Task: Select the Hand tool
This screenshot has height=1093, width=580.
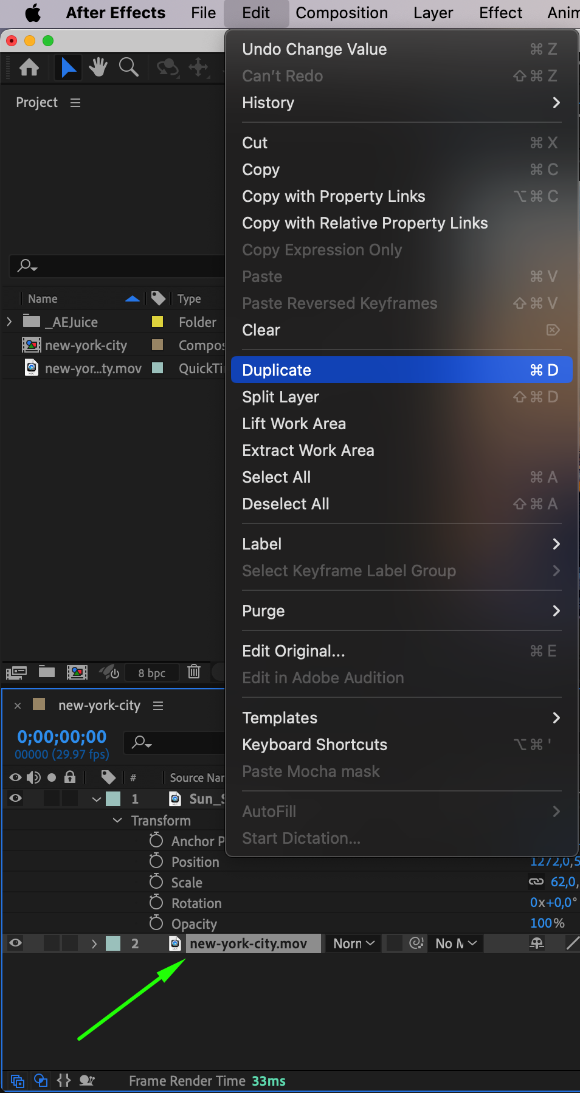Action: tap(98, 67)
